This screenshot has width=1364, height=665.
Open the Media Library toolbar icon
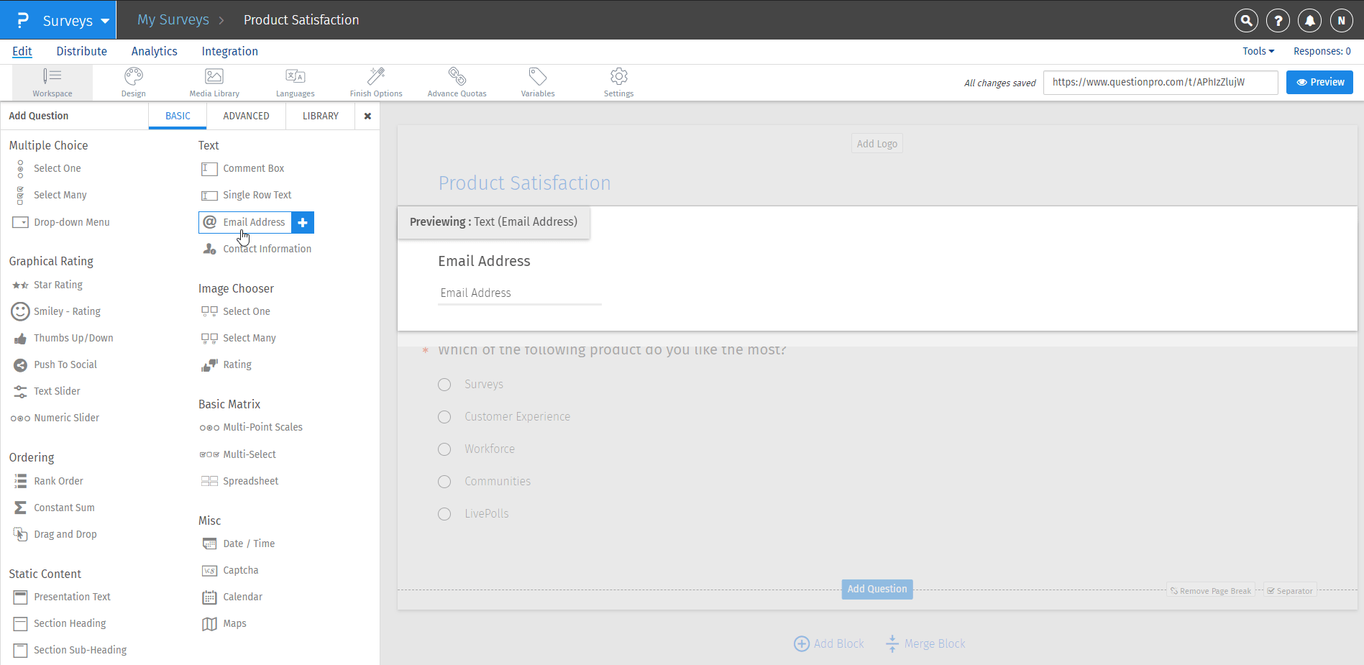coord(214,81)
